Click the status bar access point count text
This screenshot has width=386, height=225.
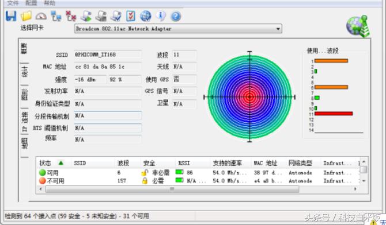[x=77, y=216]
